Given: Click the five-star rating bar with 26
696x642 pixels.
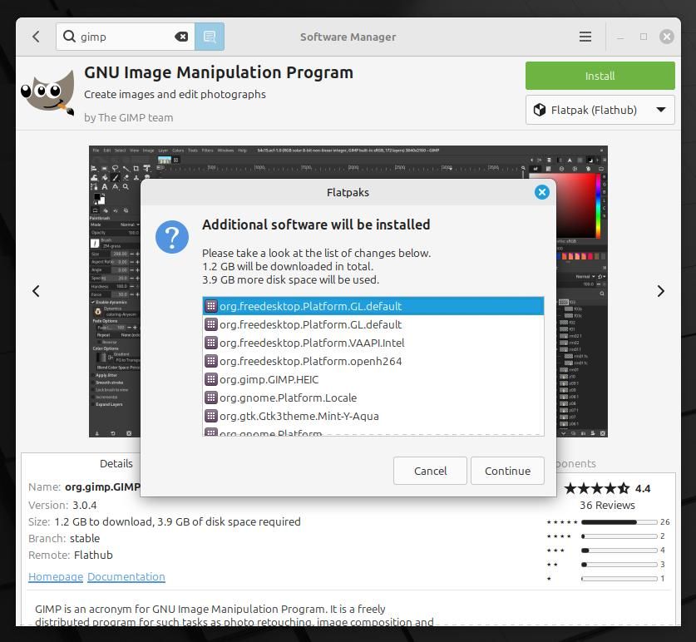Looking at the screenshot, I should coord(619,522).
